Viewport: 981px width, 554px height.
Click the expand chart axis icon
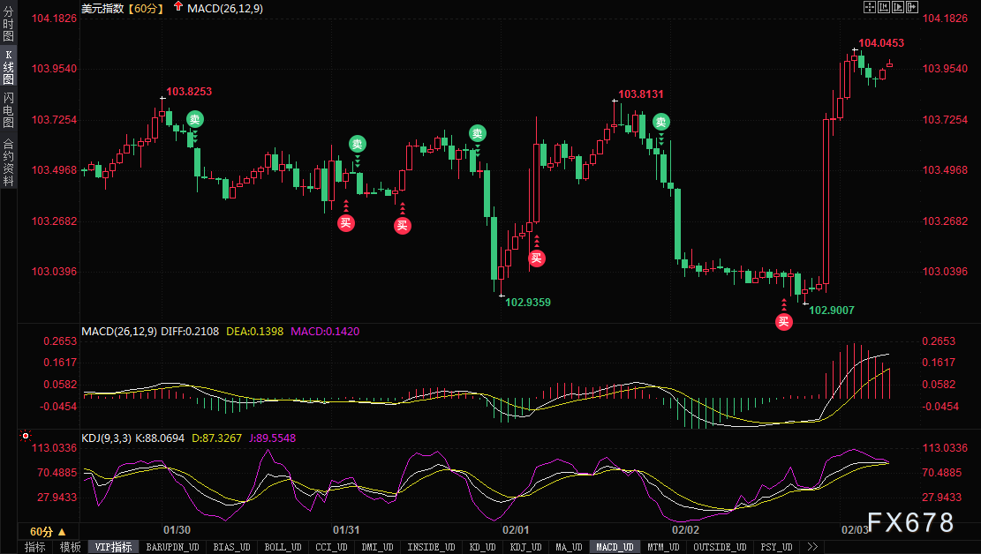coord(898,7)
